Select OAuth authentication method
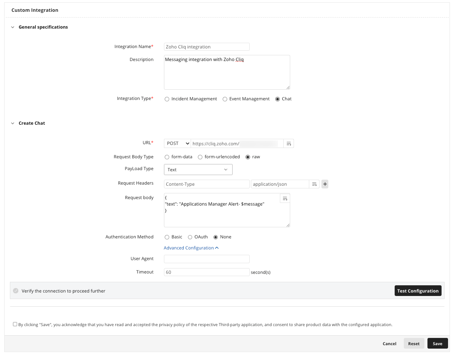Viewport: 453px width, 357px height. click(x=190, y=237)
